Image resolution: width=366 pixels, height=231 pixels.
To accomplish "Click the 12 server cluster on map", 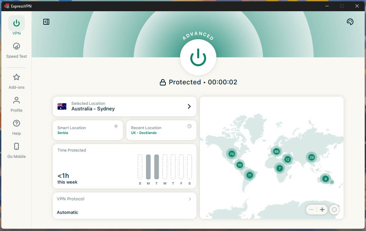I will [287, 159].
